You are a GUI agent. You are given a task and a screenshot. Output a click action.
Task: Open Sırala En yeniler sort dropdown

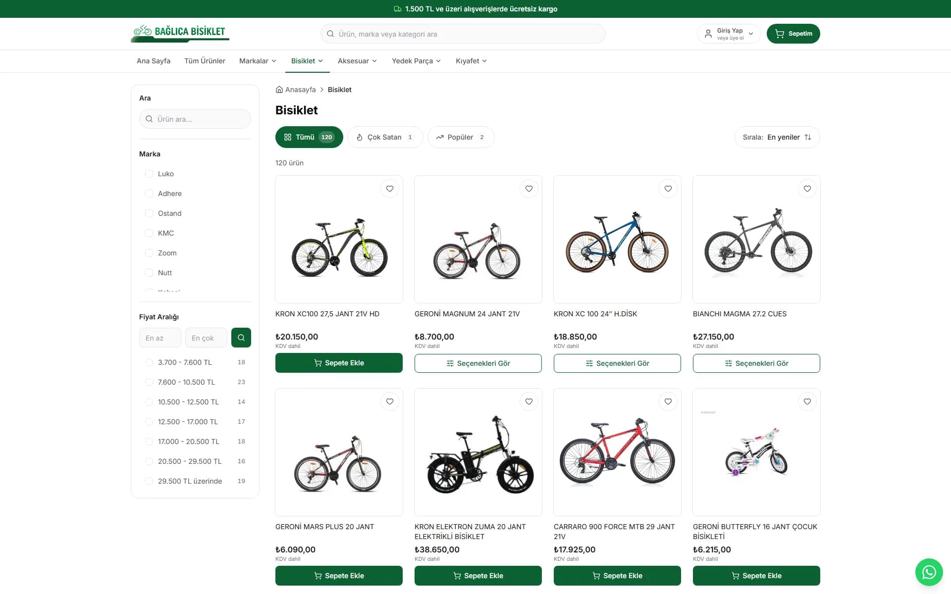click(777, 137)
